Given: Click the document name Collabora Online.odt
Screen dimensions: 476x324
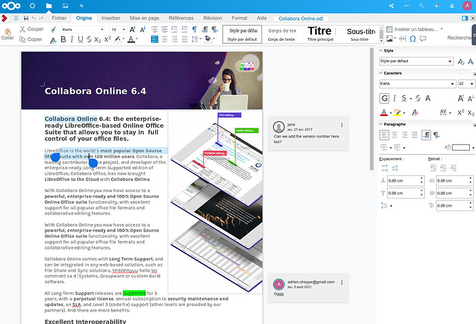Looking at the screenshot, I should click(x=301, y=19).
